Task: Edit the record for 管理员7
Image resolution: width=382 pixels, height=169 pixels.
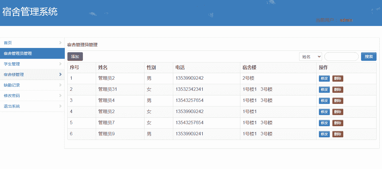Action: 324,123
